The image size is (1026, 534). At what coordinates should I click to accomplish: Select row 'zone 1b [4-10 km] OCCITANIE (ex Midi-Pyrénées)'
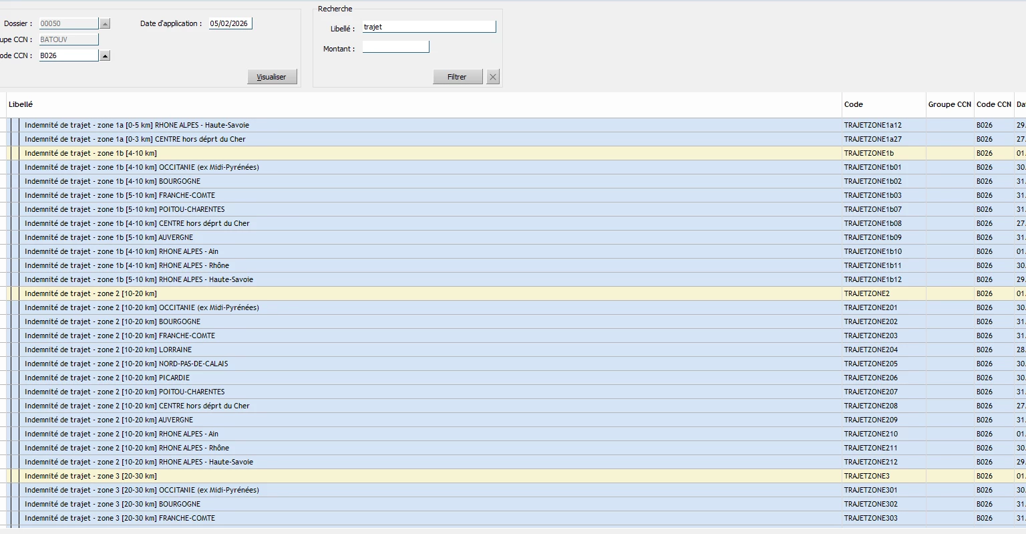(x=513, y=167)
